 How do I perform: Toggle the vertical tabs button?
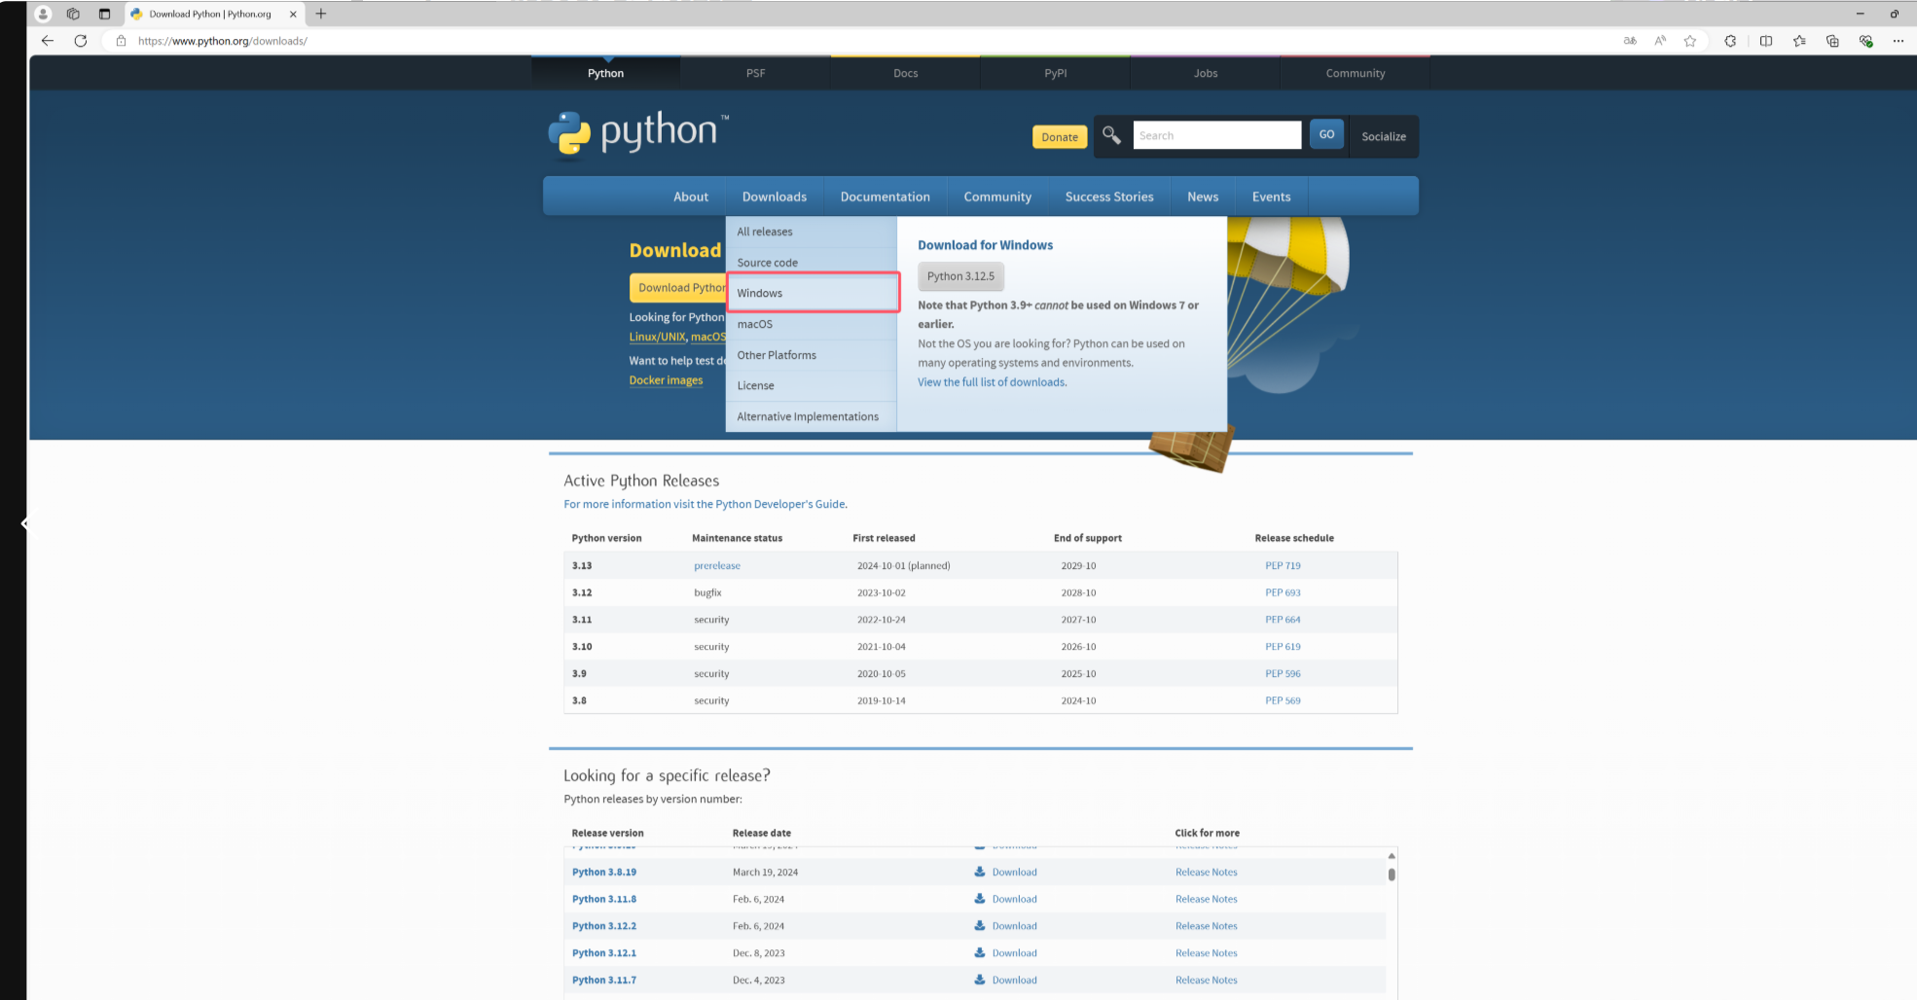pos(104,14)
